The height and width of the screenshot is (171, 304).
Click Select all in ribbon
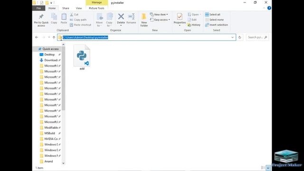pos(212,15)
